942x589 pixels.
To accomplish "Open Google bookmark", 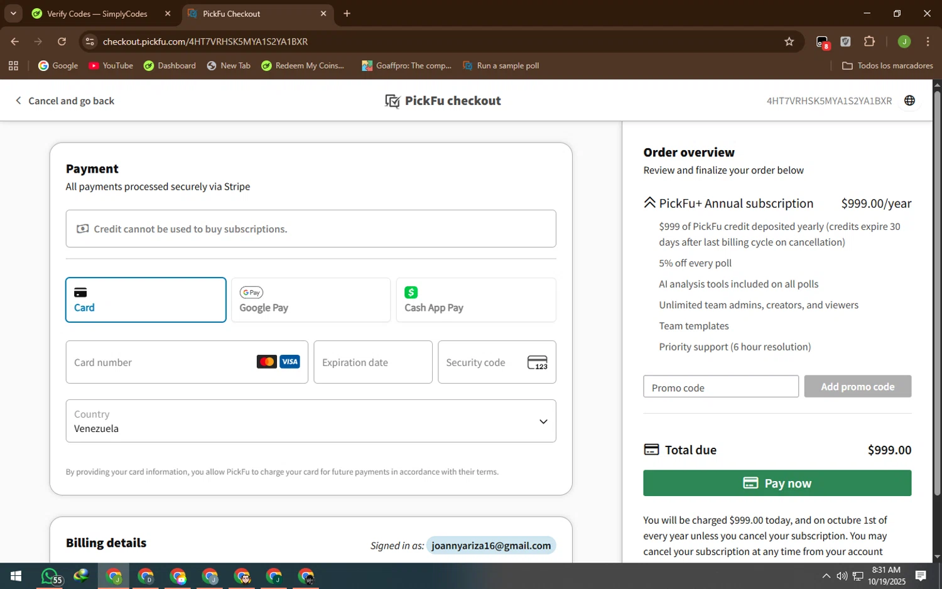I will tap(58, 66).
